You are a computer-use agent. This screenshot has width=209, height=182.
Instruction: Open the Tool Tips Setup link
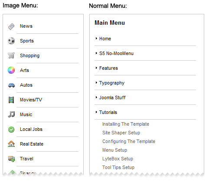[x=118, y=167]
